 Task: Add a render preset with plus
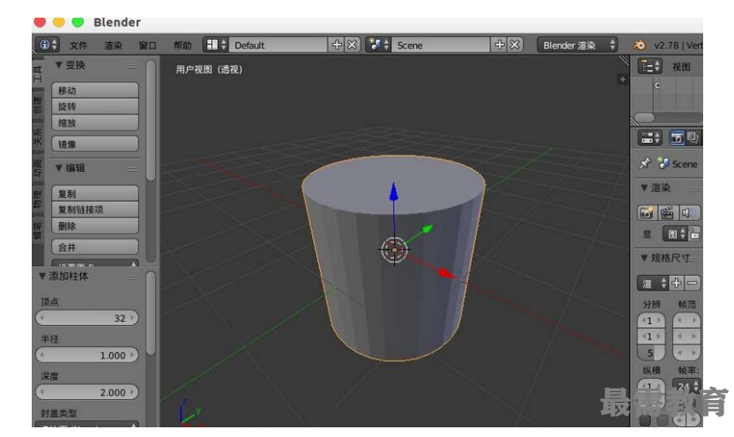pyautogui.click(x=677, y=283)
